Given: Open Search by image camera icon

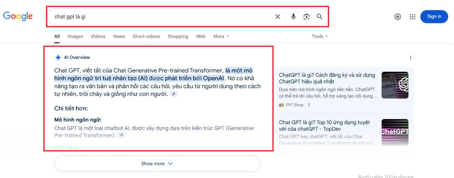Looking at the screenshot, I should point(306,17).
